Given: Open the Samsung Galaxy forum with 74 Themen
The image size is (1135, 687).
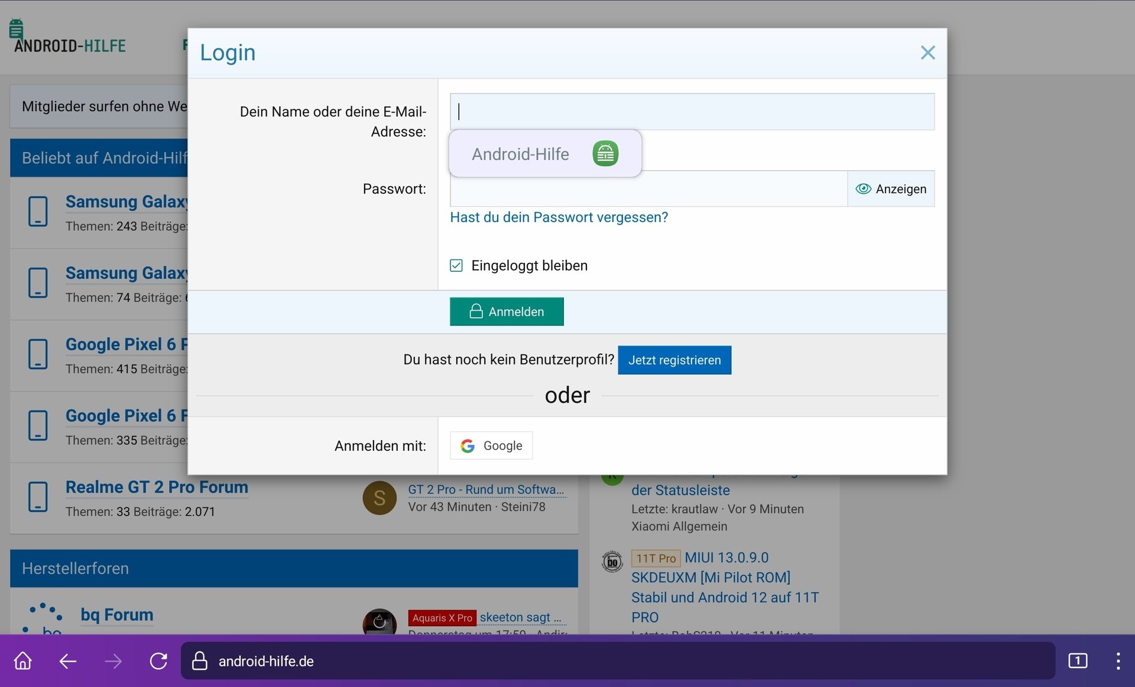Looking at the screenshot, I should [x=127, y=273].
